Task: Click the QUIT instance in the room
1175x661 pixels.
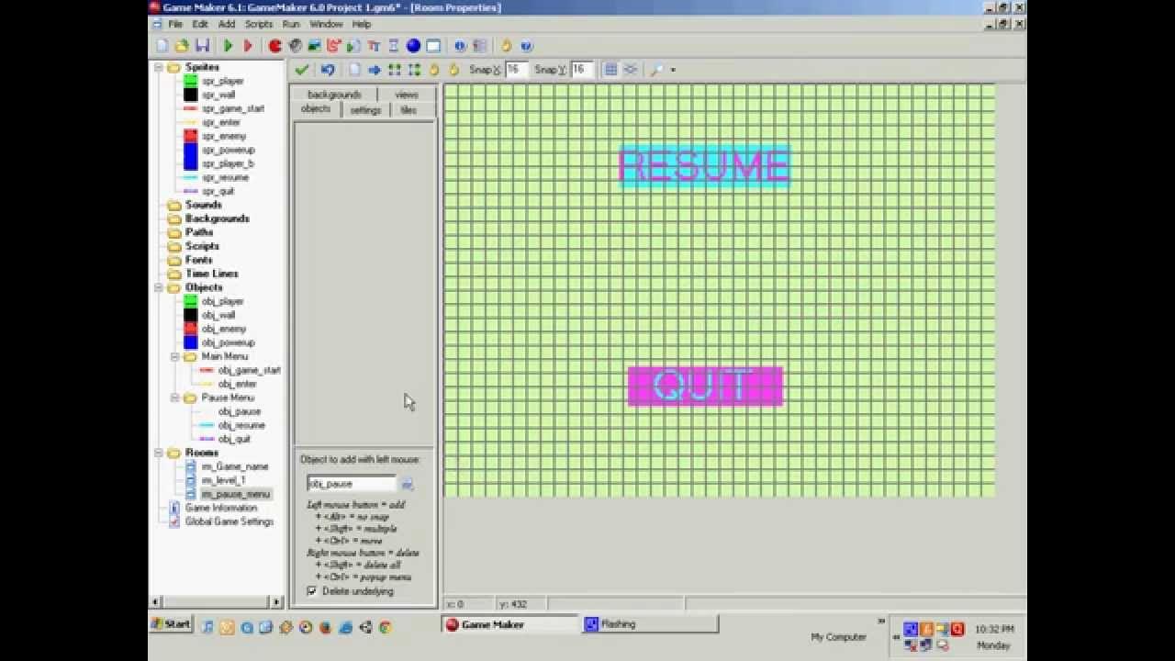Action: pos(705,387)
